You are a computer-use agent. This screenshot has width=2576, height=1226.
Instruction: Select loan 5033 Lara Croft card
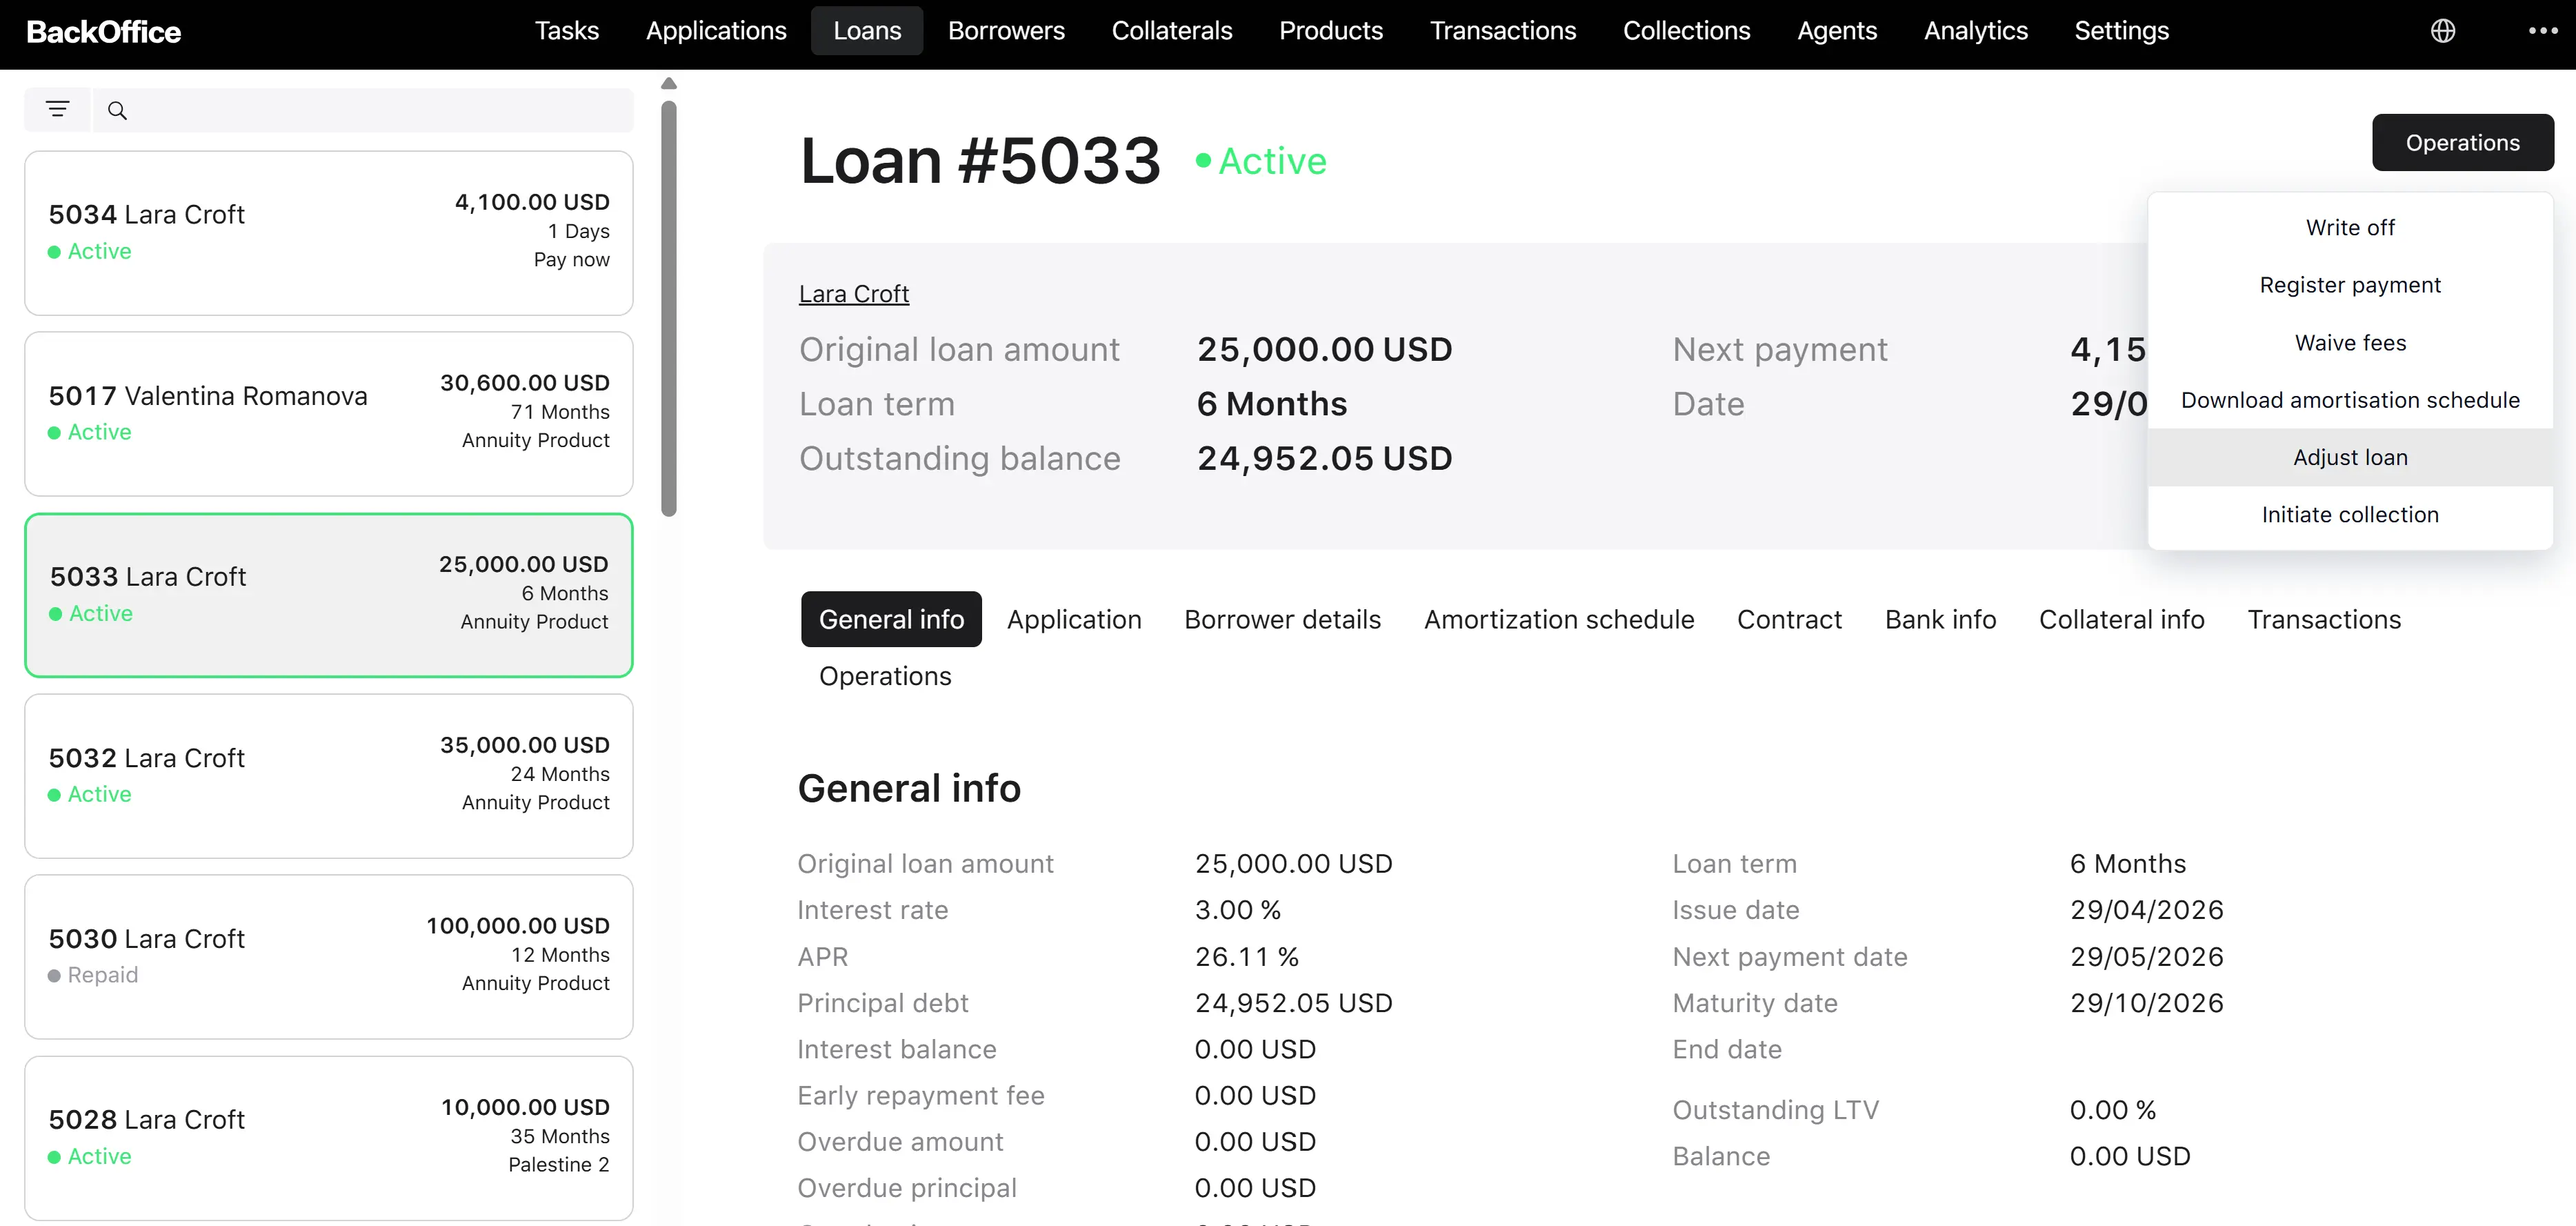pos(329,595)
